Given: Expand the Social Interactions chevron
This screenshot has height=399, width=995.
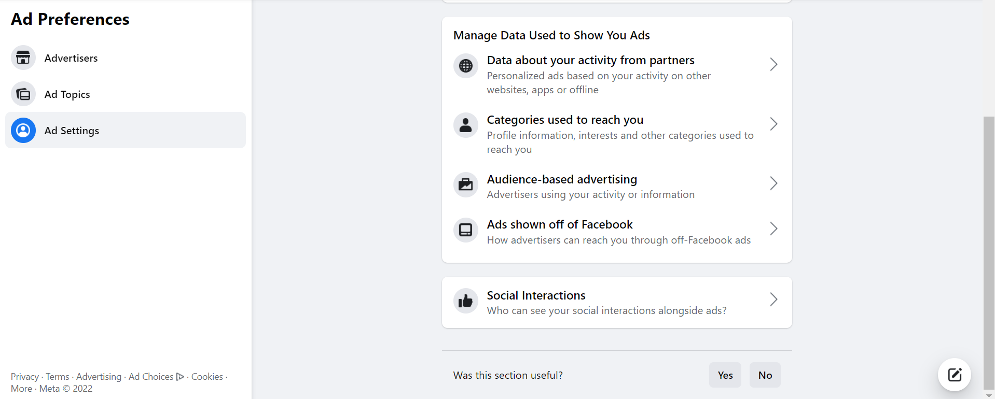Looking at the screenshot, I should [x=773, y=299].
